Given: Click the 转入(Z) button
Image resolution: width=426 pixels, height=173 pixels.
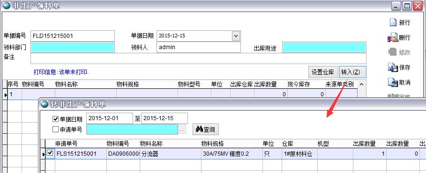Looking at the screenshot, I should [x=352, y=72].
